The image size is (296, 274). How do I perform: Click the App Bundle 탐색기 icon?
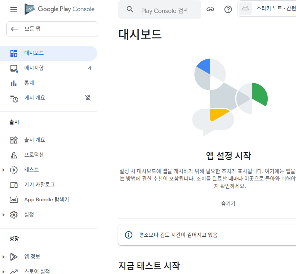click(x=14, y=200)
